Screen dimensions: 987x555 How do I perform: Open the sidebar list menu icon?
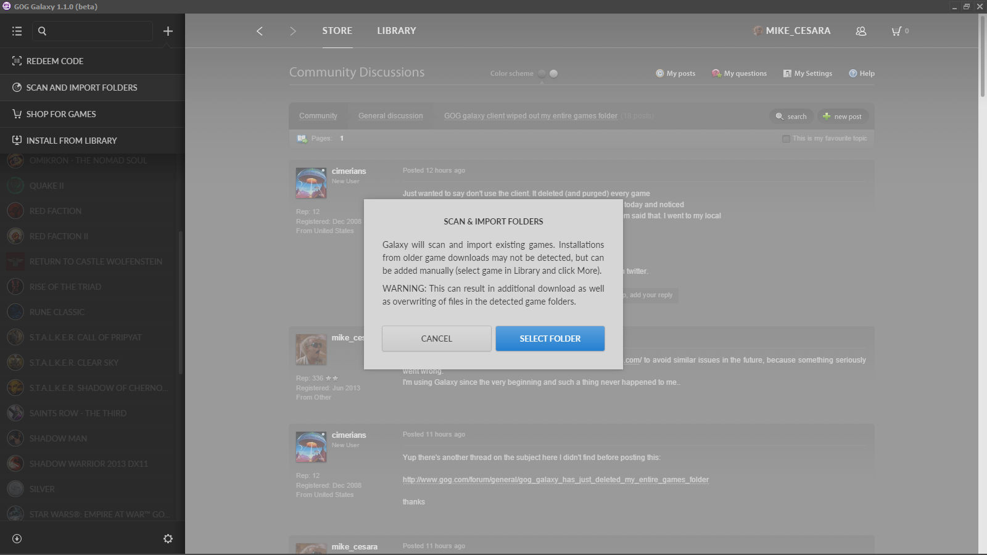(17, 31)
